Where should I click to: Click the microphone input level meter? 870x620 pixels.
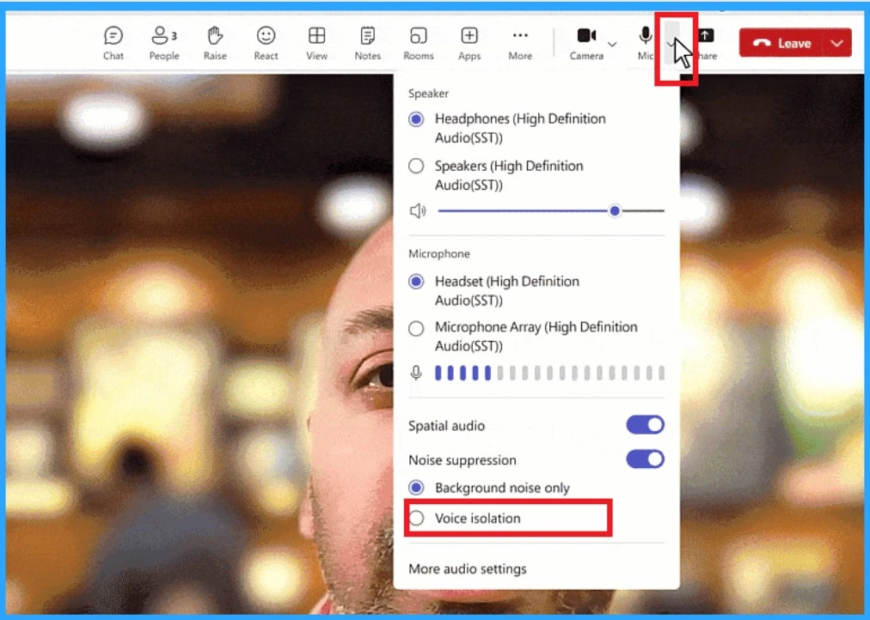pyautogui.click(x=549, y=373)
